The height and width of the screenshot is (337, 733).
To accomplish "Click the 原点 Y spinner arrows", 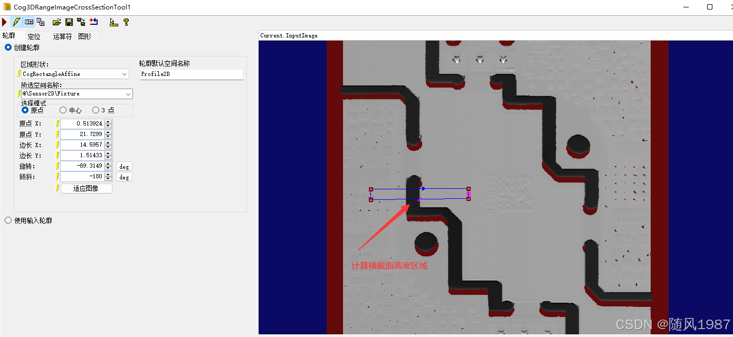I will tap(108, 134).
